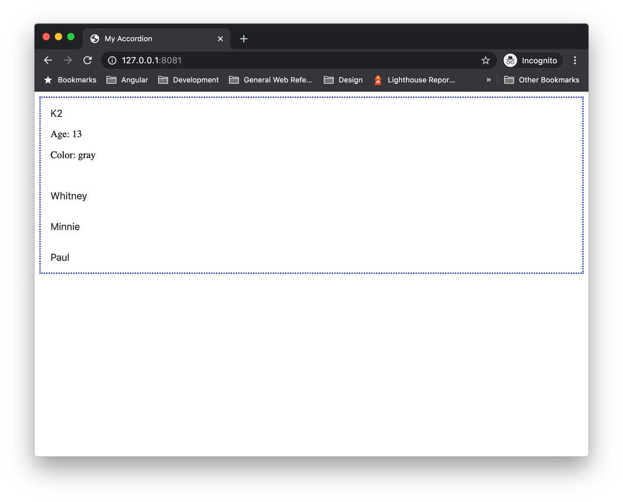Expand the Minnie accordion section
The height and width of the screenshot is (502, 623).
[x=65, y=227]
